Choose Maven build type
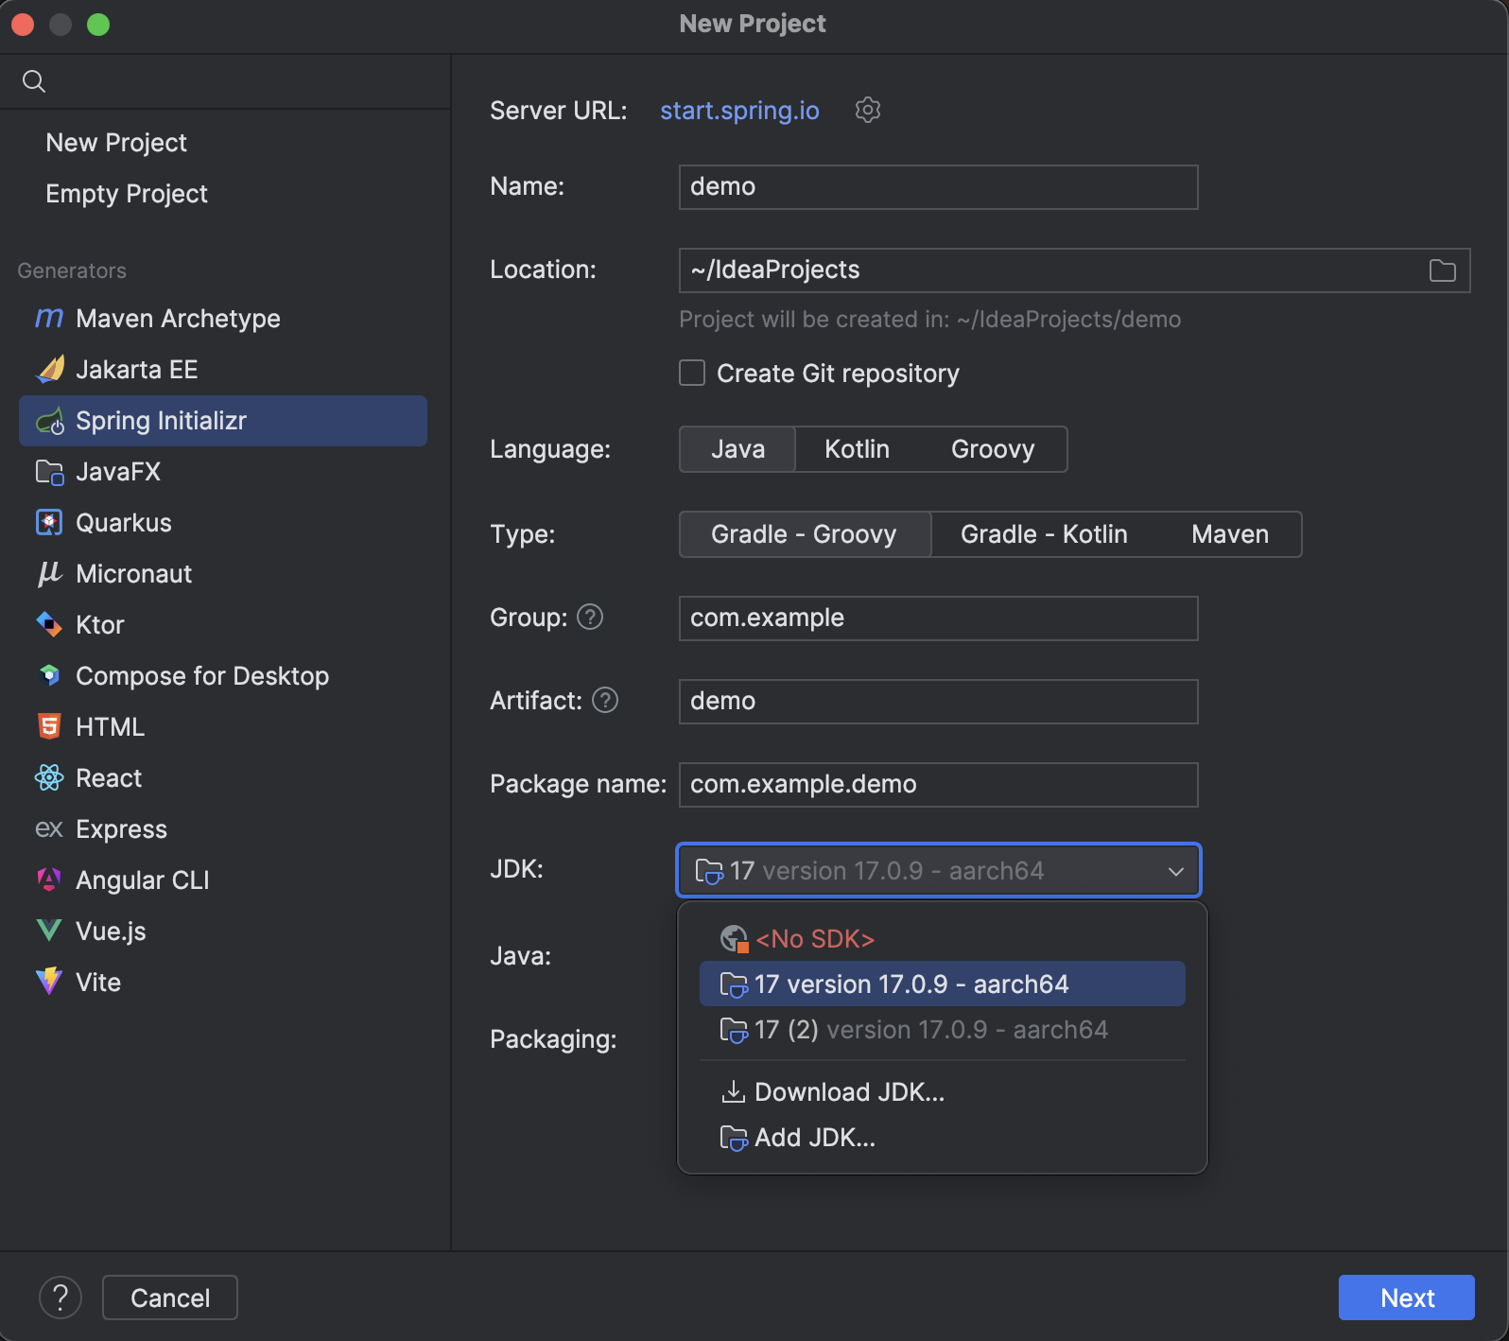The image size is (1509, 1341). 1230,534
